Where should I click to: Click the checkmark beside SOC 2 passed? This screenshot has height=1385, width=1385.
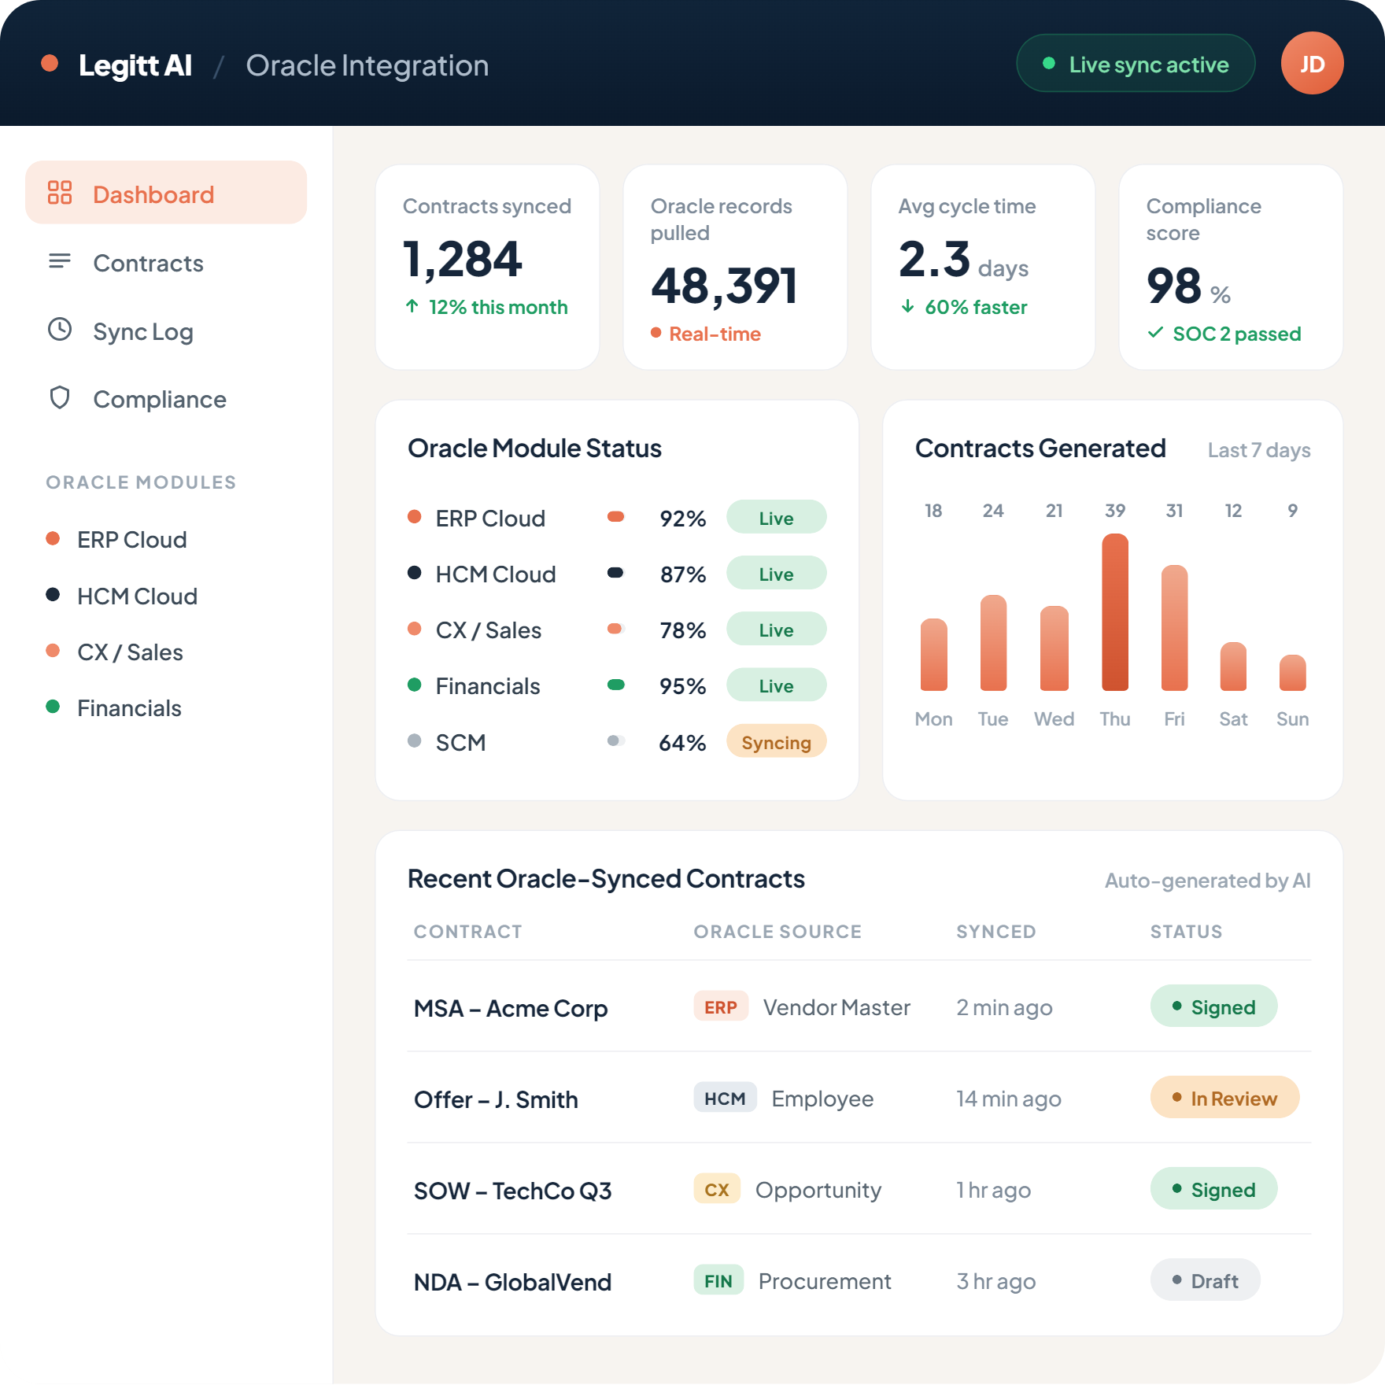click(x=1155, y=333)
